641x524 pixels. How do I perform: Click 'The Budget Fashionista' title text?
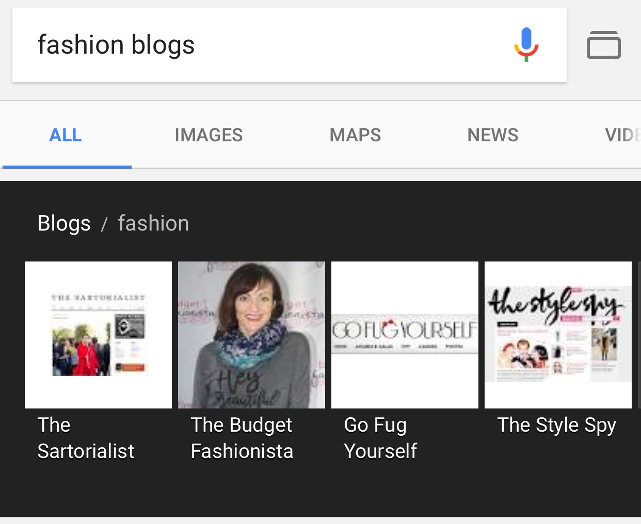pos(242,438)
